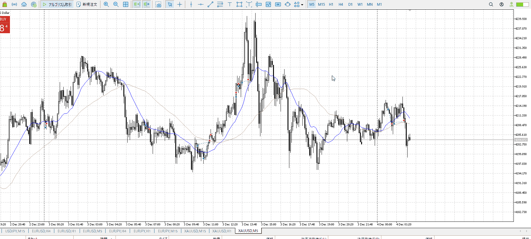Open the market shopping bag icon
This screenshot has width=531, height=239.
pyautogui.click(x=5, y=4)
